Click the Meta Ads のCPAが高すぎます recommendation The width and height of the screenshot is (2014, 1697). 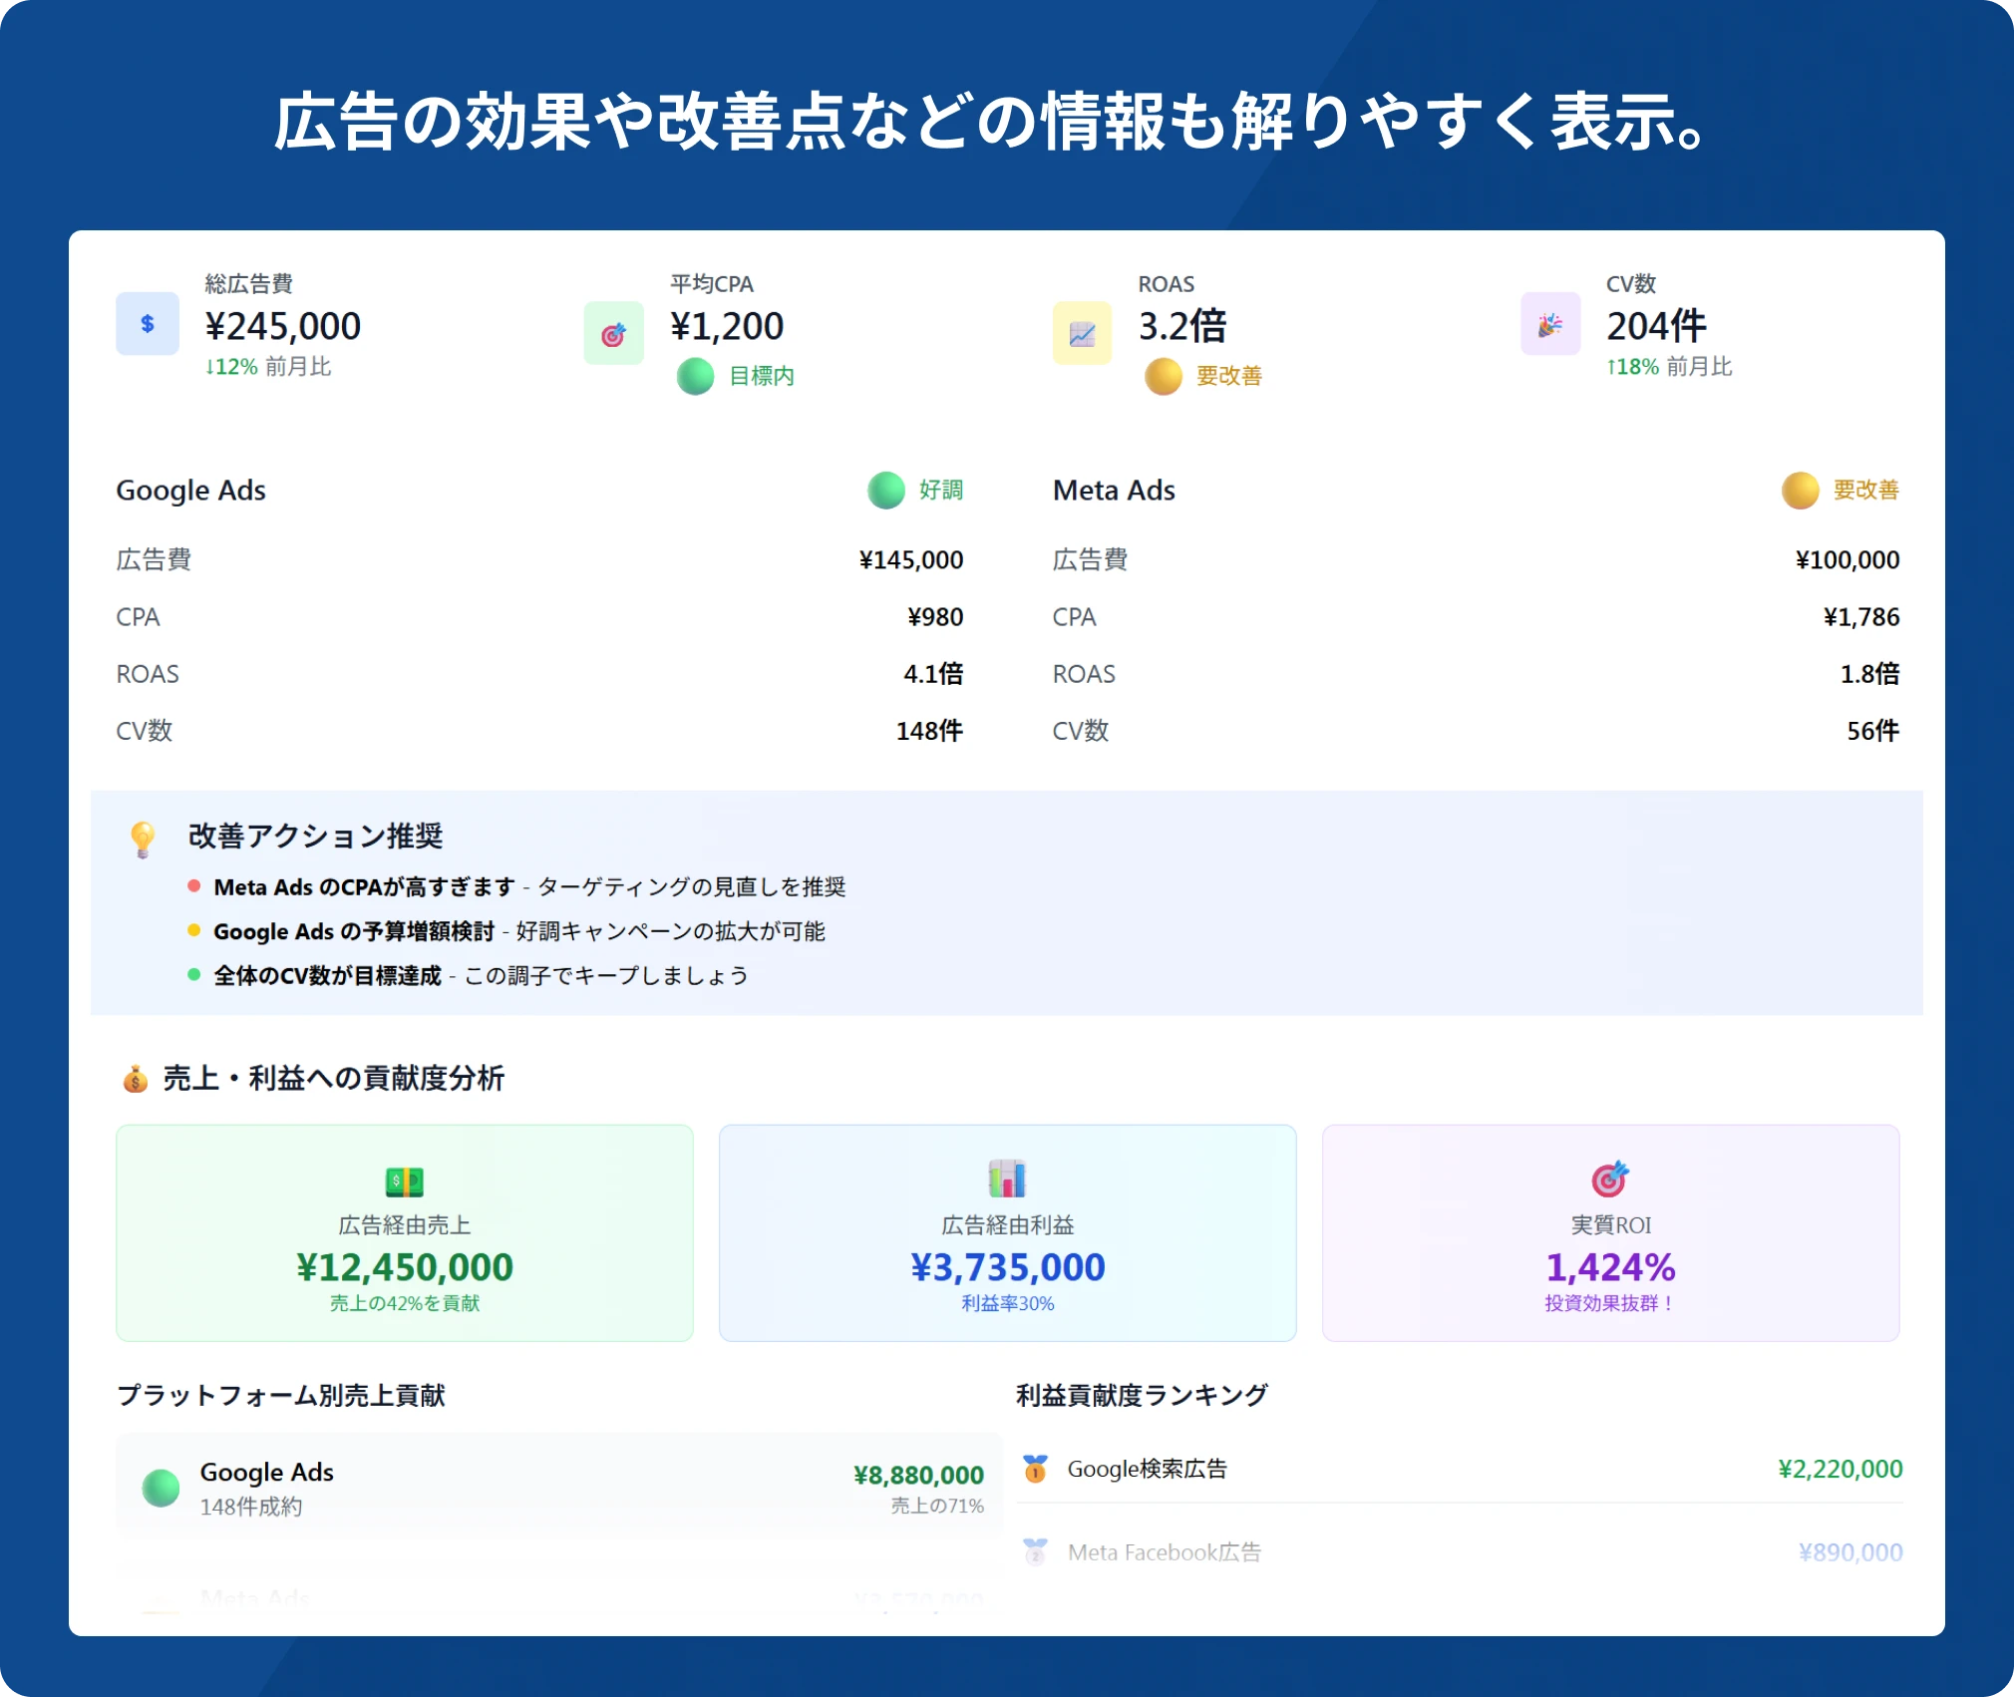(364, 887)
